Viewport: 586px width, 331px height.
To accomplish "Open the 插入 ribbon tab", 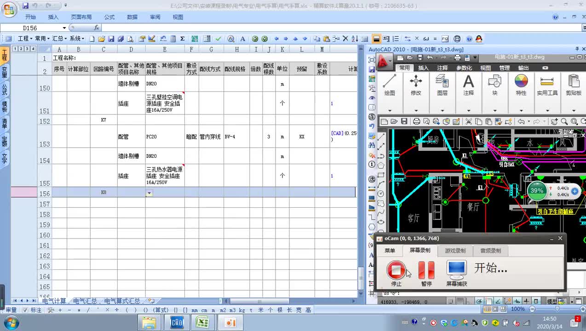I will click(53, 17).
